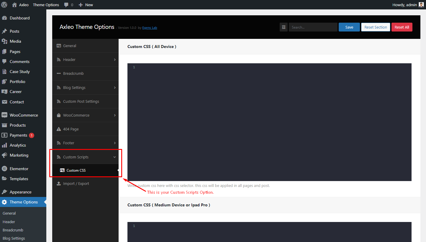Open the Dashboard menu item
Image resolution: width=426 pixels, height=242 pixels.
23,18
